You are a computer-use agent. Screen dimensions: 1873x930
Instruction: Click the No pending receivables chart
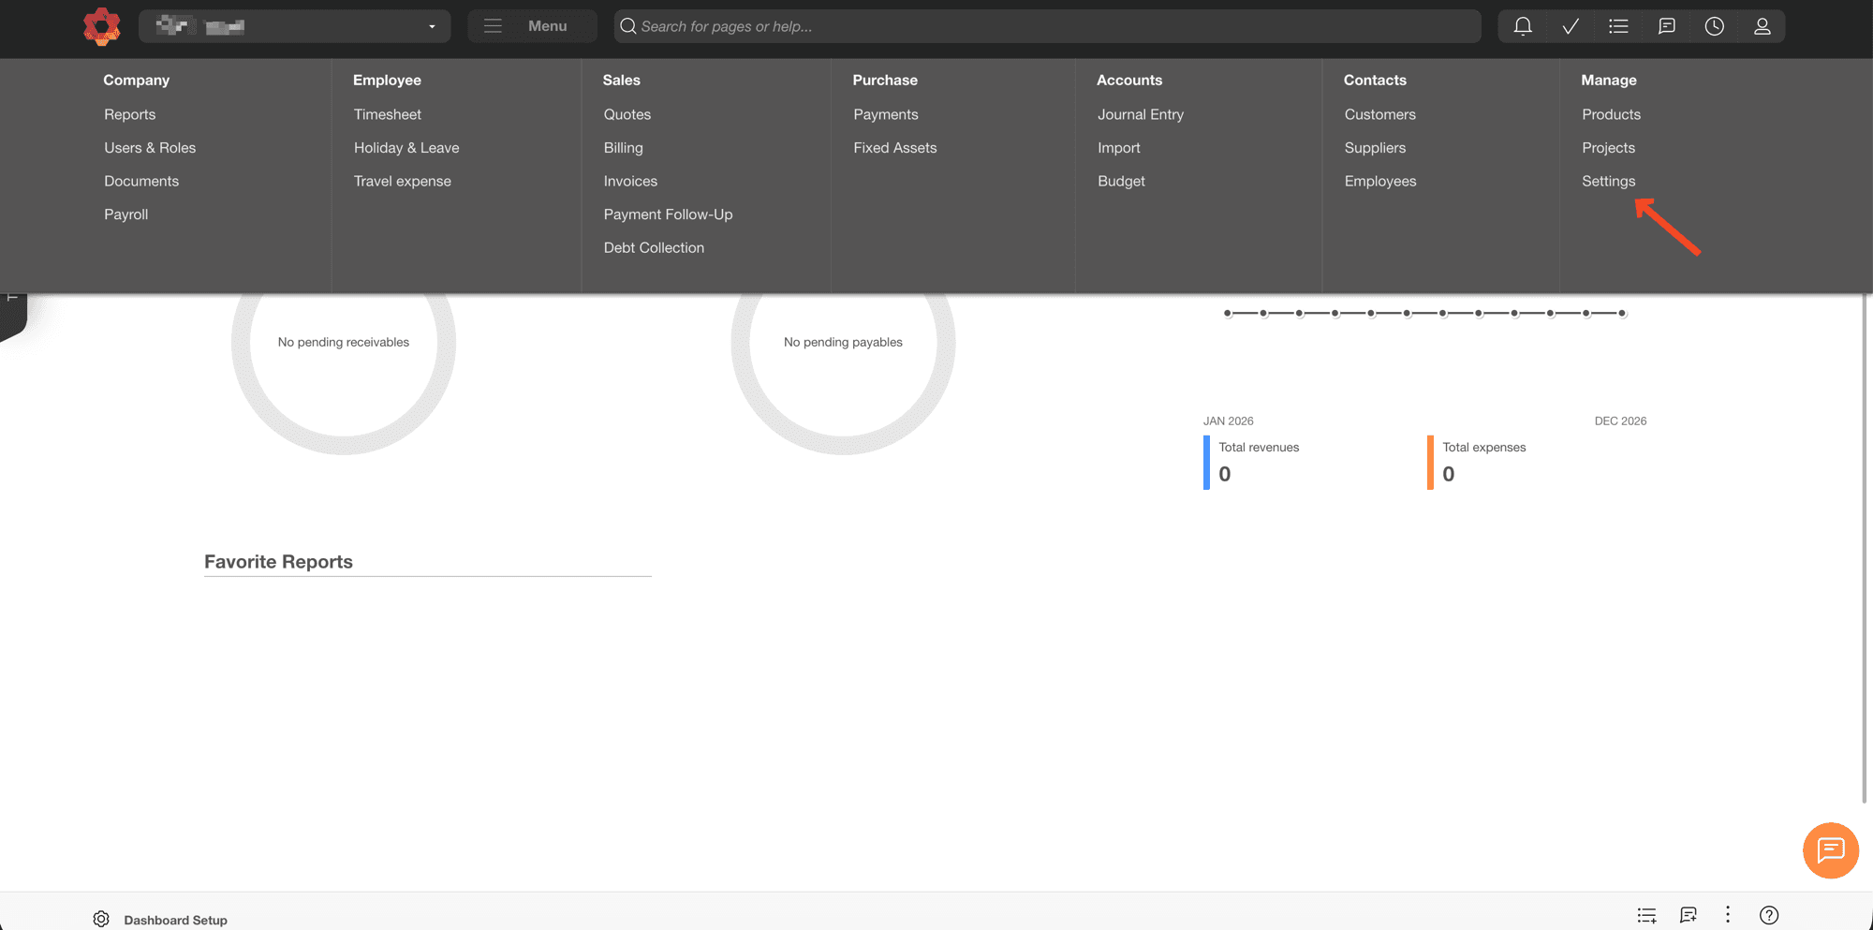pos(344,343)
